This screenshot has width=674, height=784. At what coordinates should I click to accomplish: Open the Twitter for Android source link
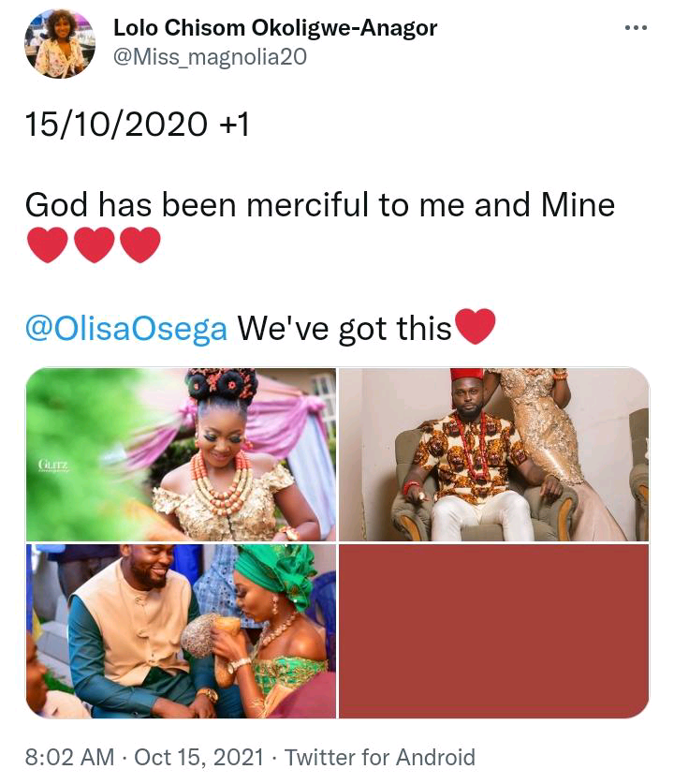pos(379,757)
